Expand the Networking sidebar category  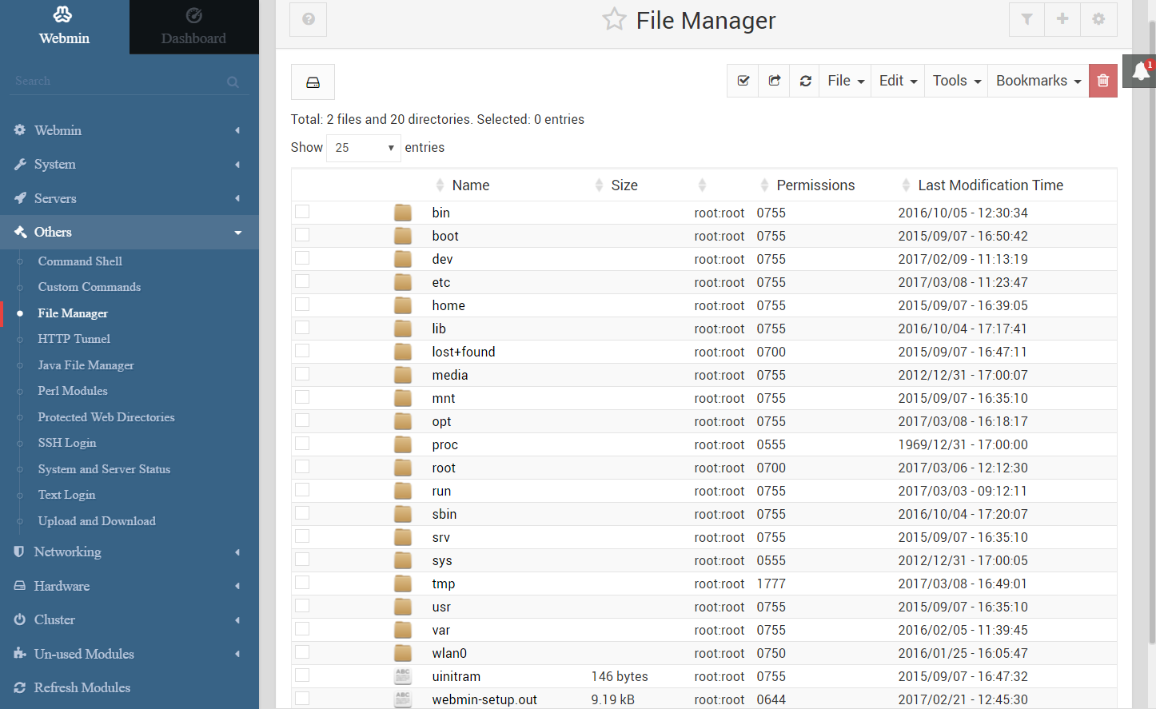point(130,552)
